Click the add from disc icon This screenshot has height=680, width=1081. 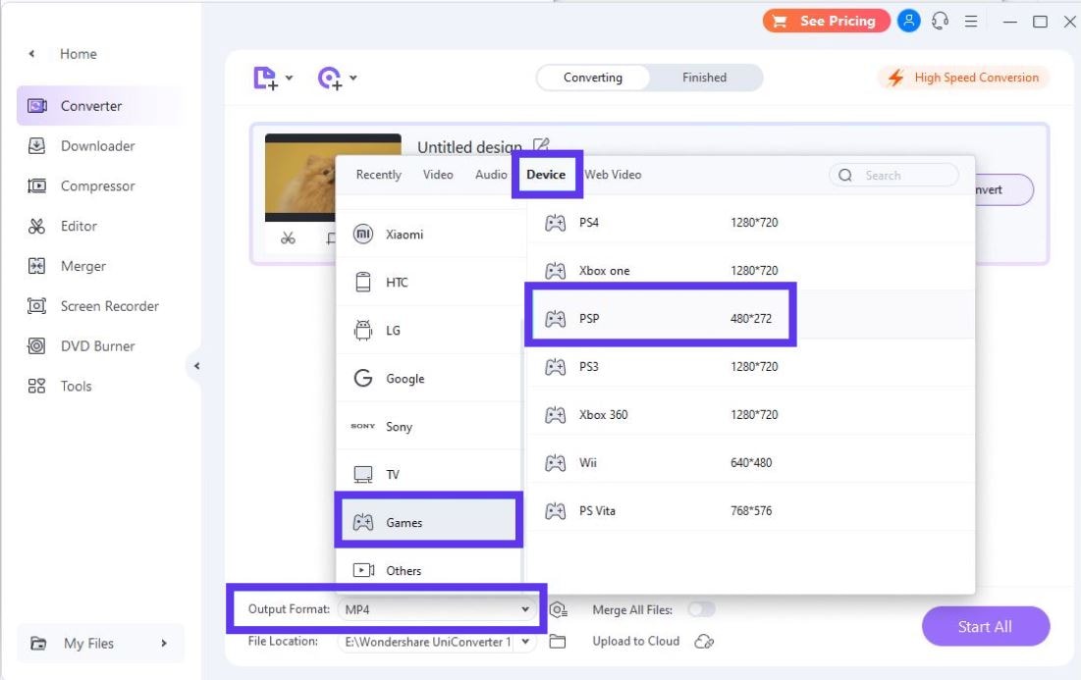[330, 78]
